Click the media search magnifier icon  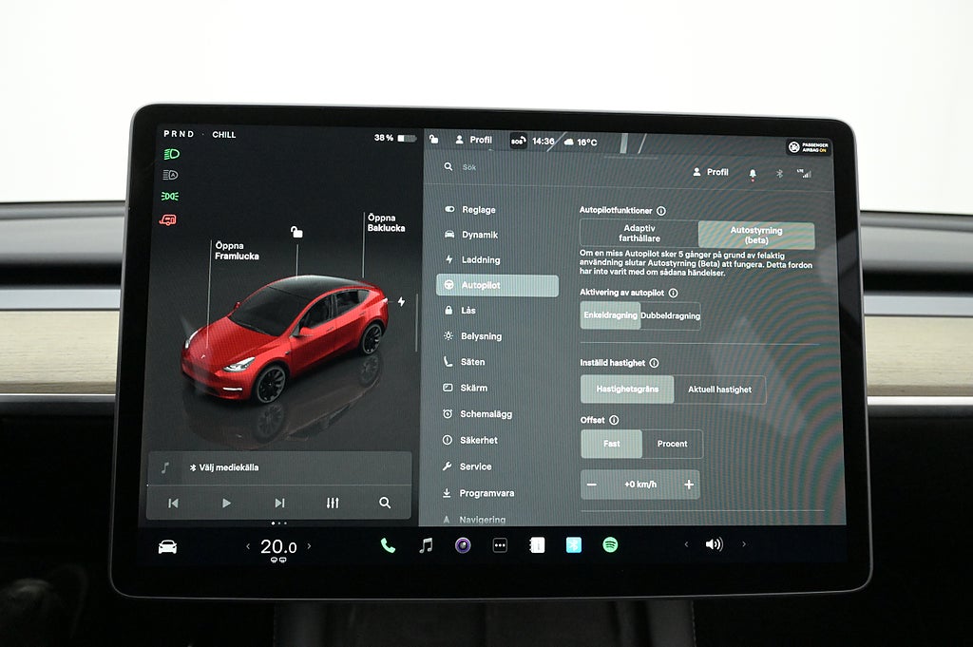(385, 503)
